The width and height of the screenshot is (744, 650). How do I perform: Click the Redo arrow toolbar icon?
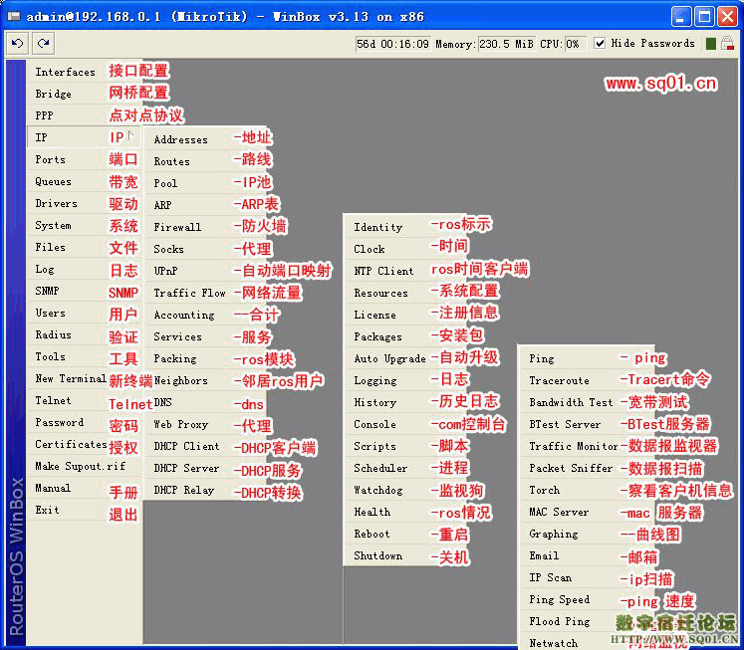coord(43,44)
